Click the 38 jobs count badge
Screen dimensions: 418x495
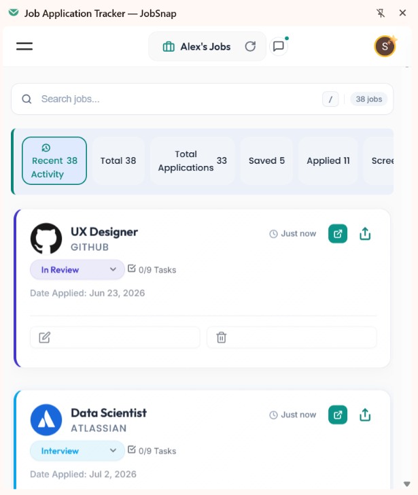369,99
